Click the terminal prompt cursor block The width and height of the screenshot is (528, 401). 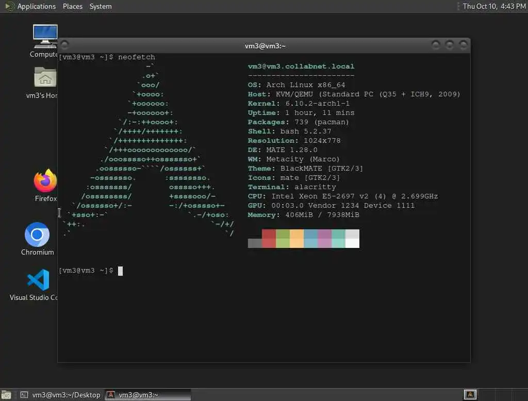click(x=121, y=271)
